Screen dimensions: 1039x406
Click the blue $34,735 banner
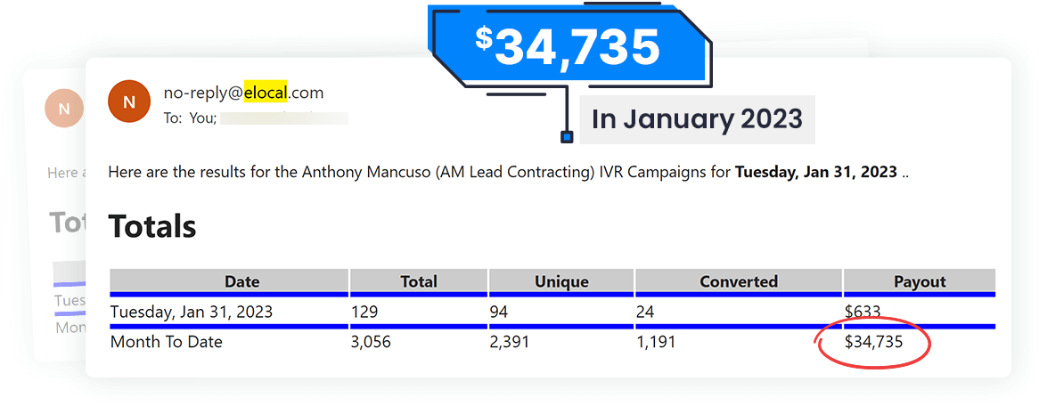point(568,45)
